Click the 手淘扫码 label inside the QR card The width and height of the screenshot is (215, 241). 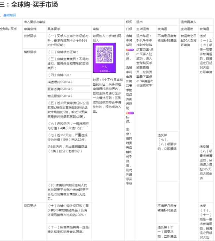(x=104, y=71)
